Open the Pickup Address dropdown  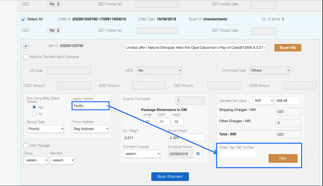coord(90,129)
